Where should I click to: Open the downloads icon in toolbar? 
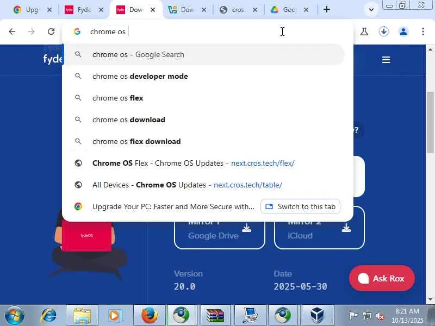click(384, 32)
